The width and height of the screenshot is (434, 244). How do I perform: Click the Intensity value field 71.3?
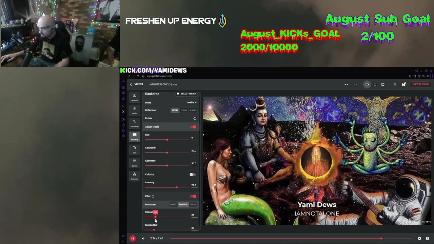click(x=194, y=185)
